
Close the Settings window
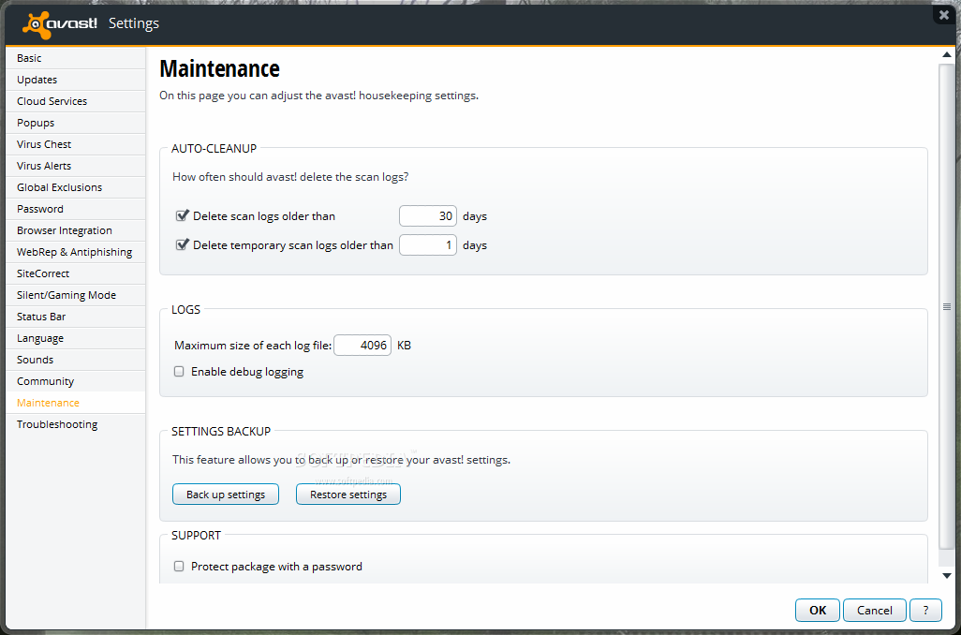(944, 15)
